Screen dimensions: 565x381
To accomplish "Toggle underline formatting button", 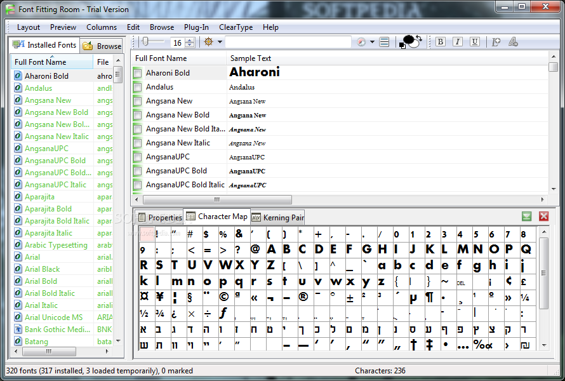I will pyautogui.click(x=475, y=42).
